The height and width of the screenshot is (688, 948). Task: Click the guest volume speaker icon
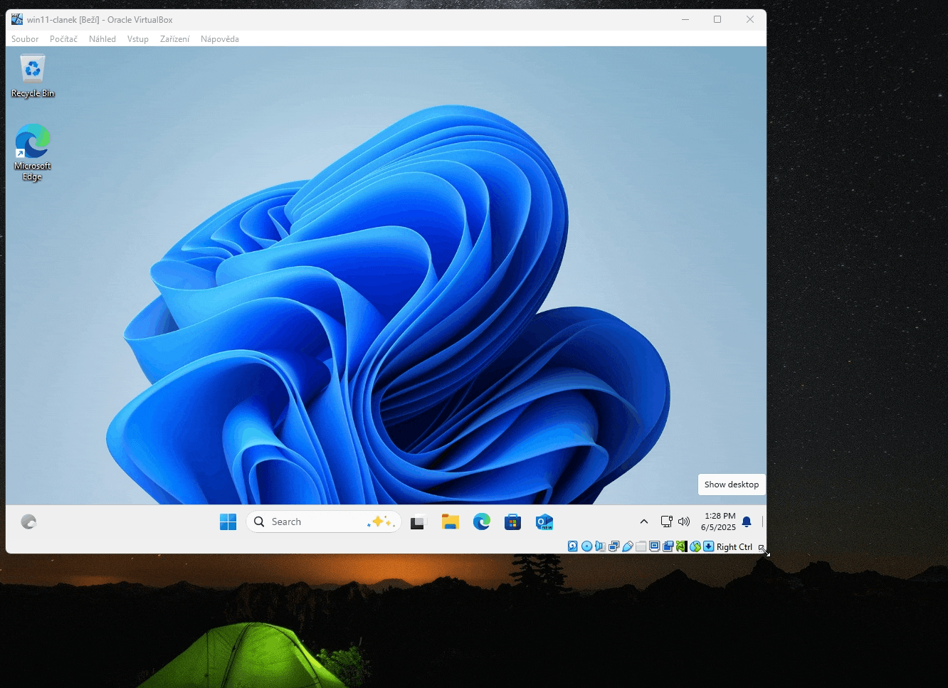point(684,522)
